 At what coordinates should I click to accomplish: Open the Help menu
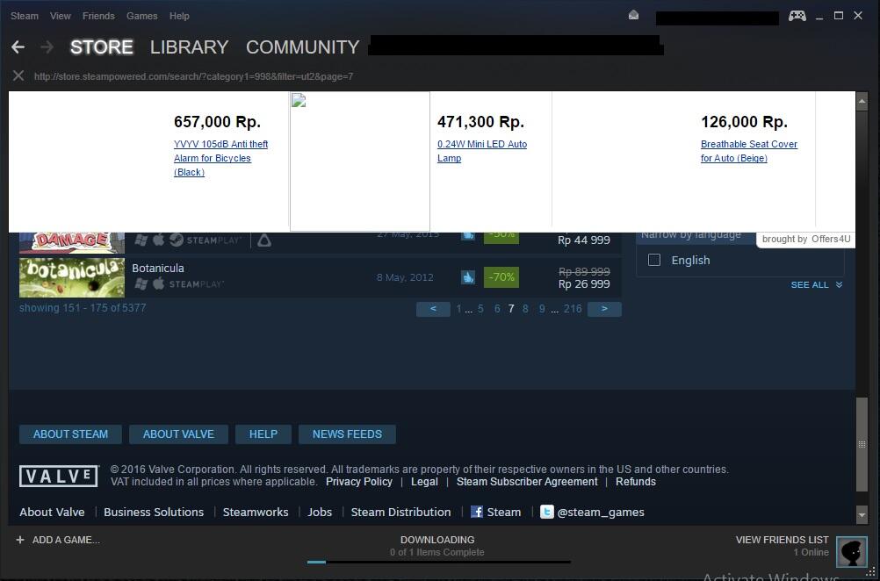pos(179,16)
